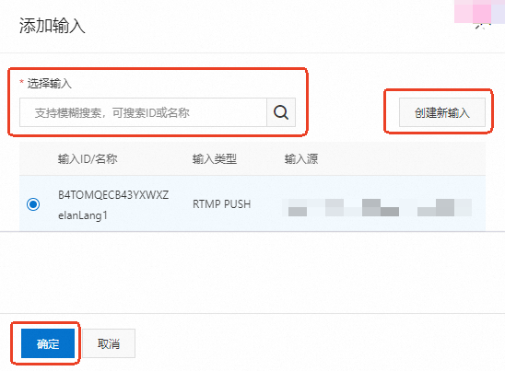Click the 添加输入 dialog title
The image size is (505, 371).
53,26
